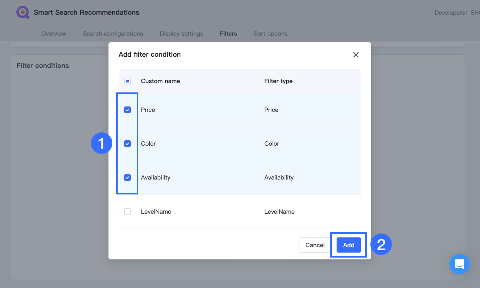Viewport: 480px width, 288px height.
Task: Open the live chat support widget
Action: 459,264
